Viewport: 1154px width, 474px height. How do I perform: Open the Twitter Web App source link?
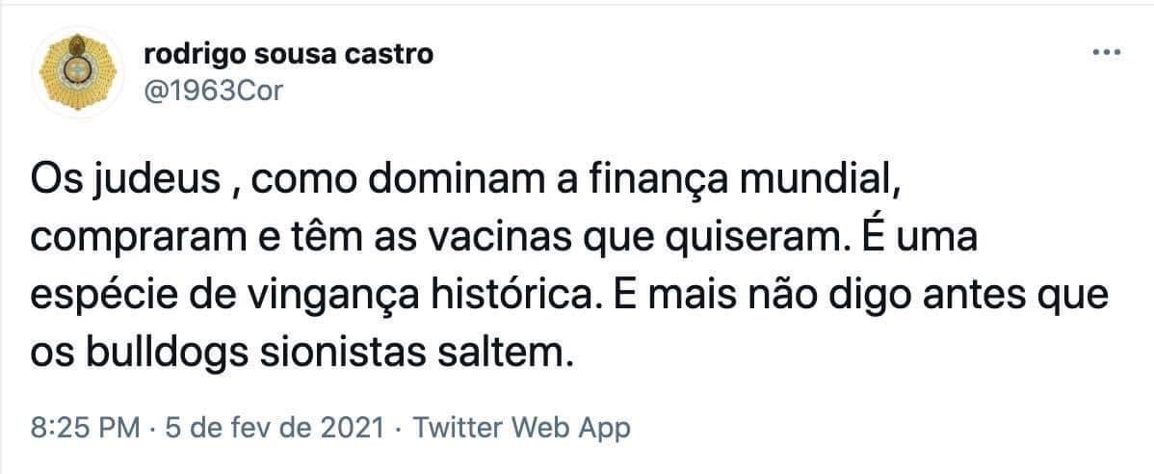tap(521, 428)
